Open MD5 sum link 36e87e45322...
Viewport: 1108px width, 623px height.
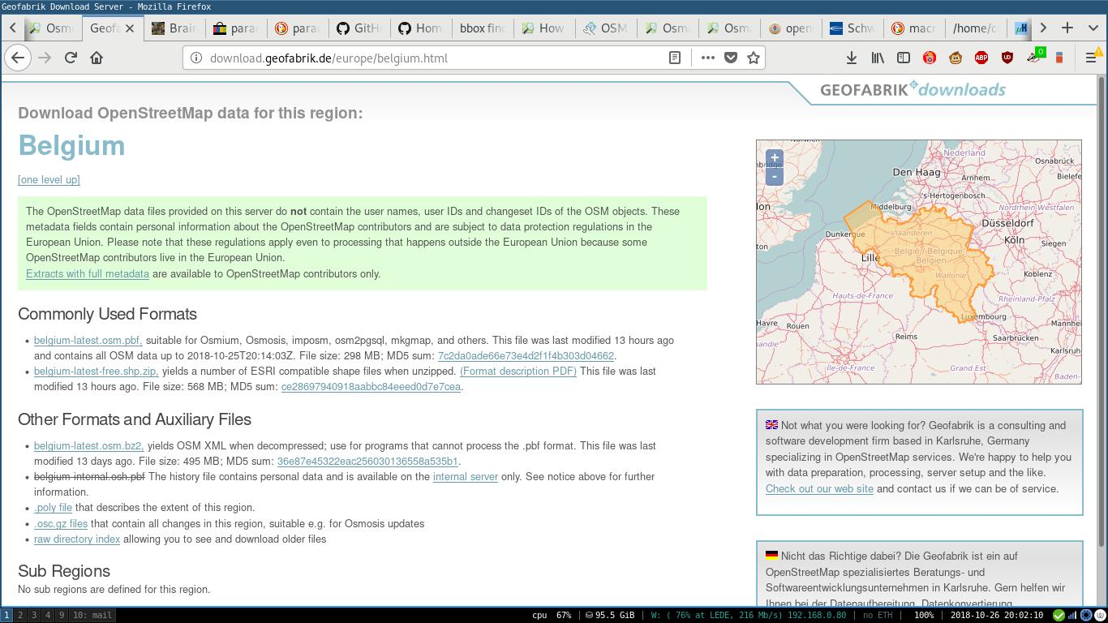[367, 462]
